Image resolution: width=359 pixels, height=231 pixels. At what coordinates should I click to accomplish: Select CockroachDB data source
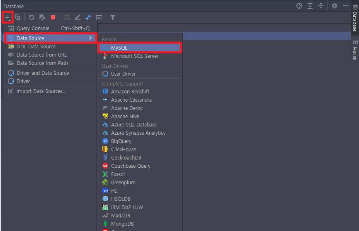(140, 158)
